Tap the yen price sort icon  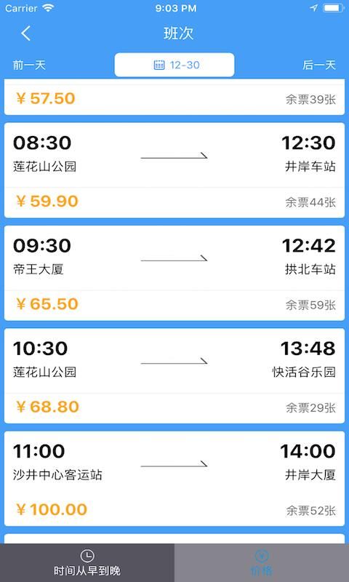pyautogui.click(x=262, y=556)
